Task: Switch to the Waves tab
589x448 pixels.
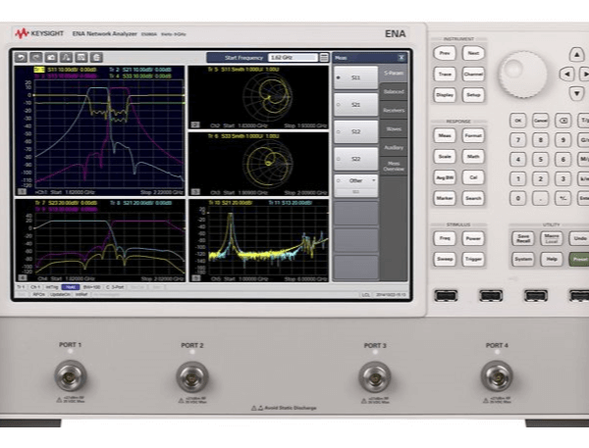Action: pos(394,129)
